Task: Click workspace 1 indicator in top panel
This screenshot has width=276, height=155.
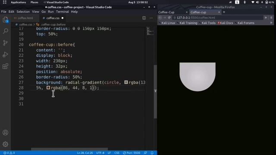Action: pyautogui.click(x=237, y=2)
